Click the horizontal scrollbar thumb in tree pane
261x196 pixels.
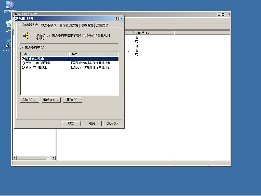31,158
